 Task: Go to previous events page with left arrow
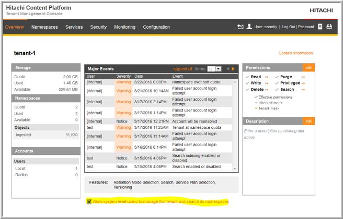(x=228, y=69)
